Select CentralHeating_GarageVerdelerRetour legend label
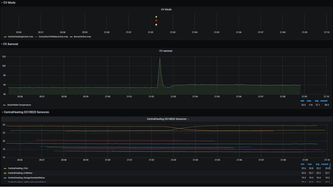Viewport: 333px width, 187px height. 26,177
